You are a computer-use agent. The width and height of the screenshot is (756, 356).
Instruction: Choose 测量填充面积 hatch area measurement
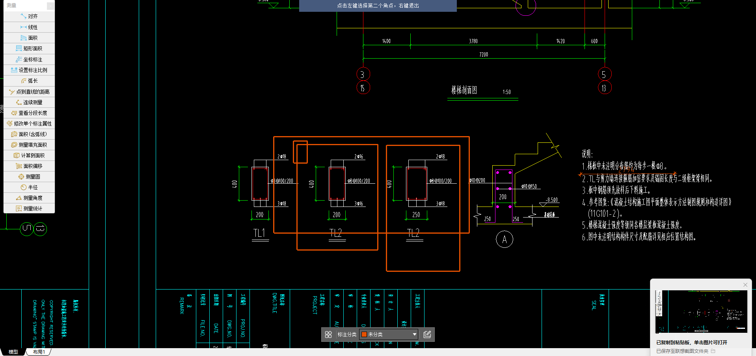tap(29, 145)
